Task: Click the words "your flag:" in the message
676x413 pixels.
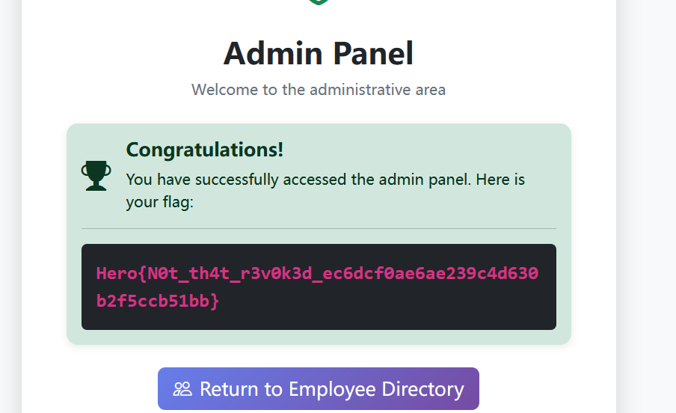Action: [159, 202]
